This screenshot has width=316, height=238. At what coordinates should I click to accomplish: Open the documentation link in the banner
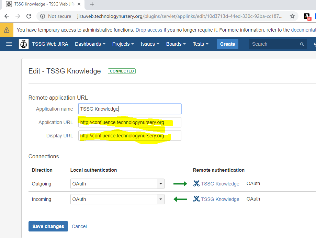point(303,30)
